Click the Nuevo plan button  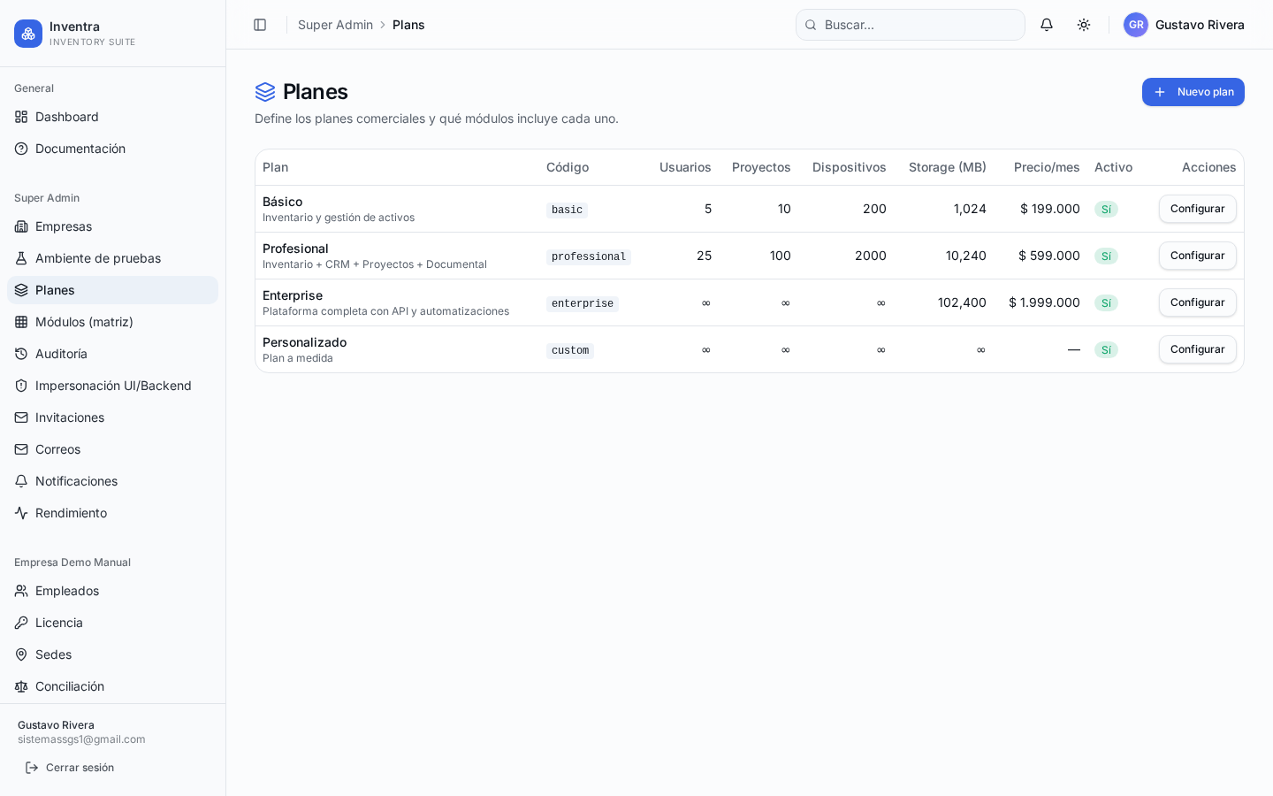(1193, 92)
